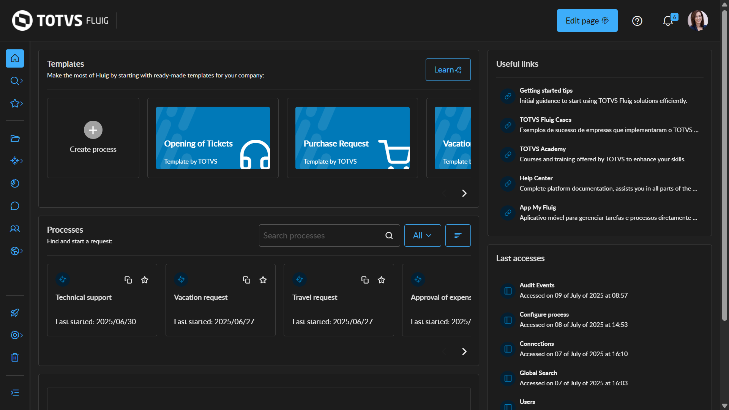Open the home icon in sidebar
The width and height of the screenshot is (729, 410).
tap(15, 58)
